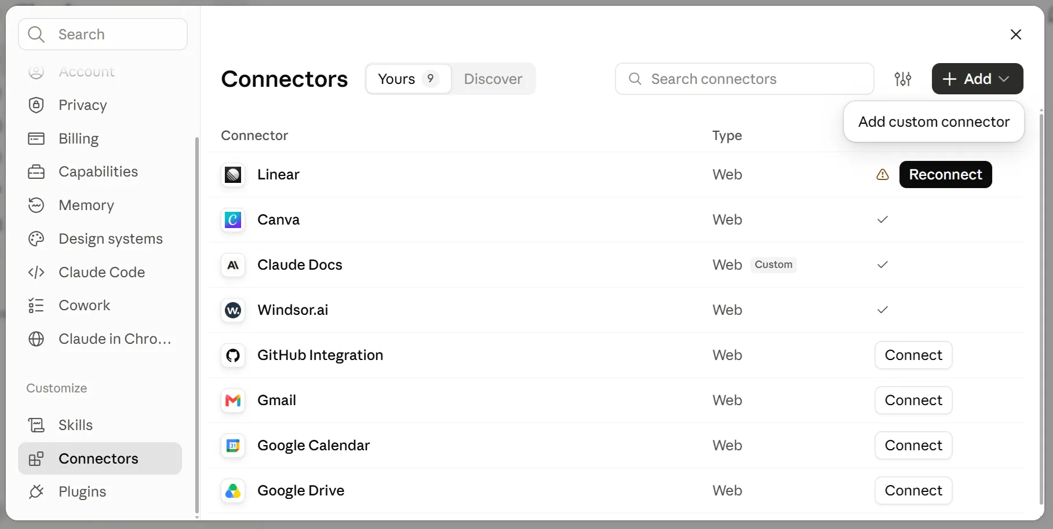Screen dimensions: 1053x529
Task: Connect GitHub Integration
Action: 913,355
